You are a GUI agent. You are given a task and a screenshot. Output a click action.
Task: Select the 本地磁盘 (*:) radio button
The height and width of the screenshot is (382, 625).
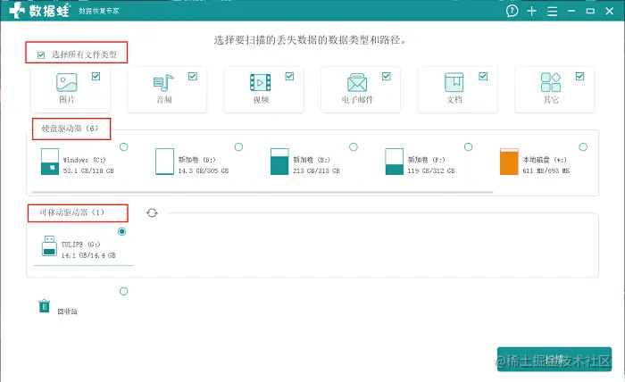pos(583,147)
